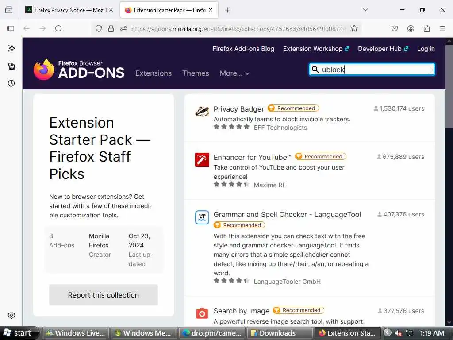Click Privacy Badger star rating
This screenshot has width=453, height=340.
(x=231, y=127)
